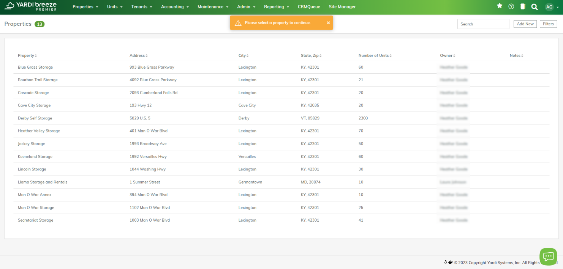
Task: Click the chip icon in top bar
Action: coord(522,6)
